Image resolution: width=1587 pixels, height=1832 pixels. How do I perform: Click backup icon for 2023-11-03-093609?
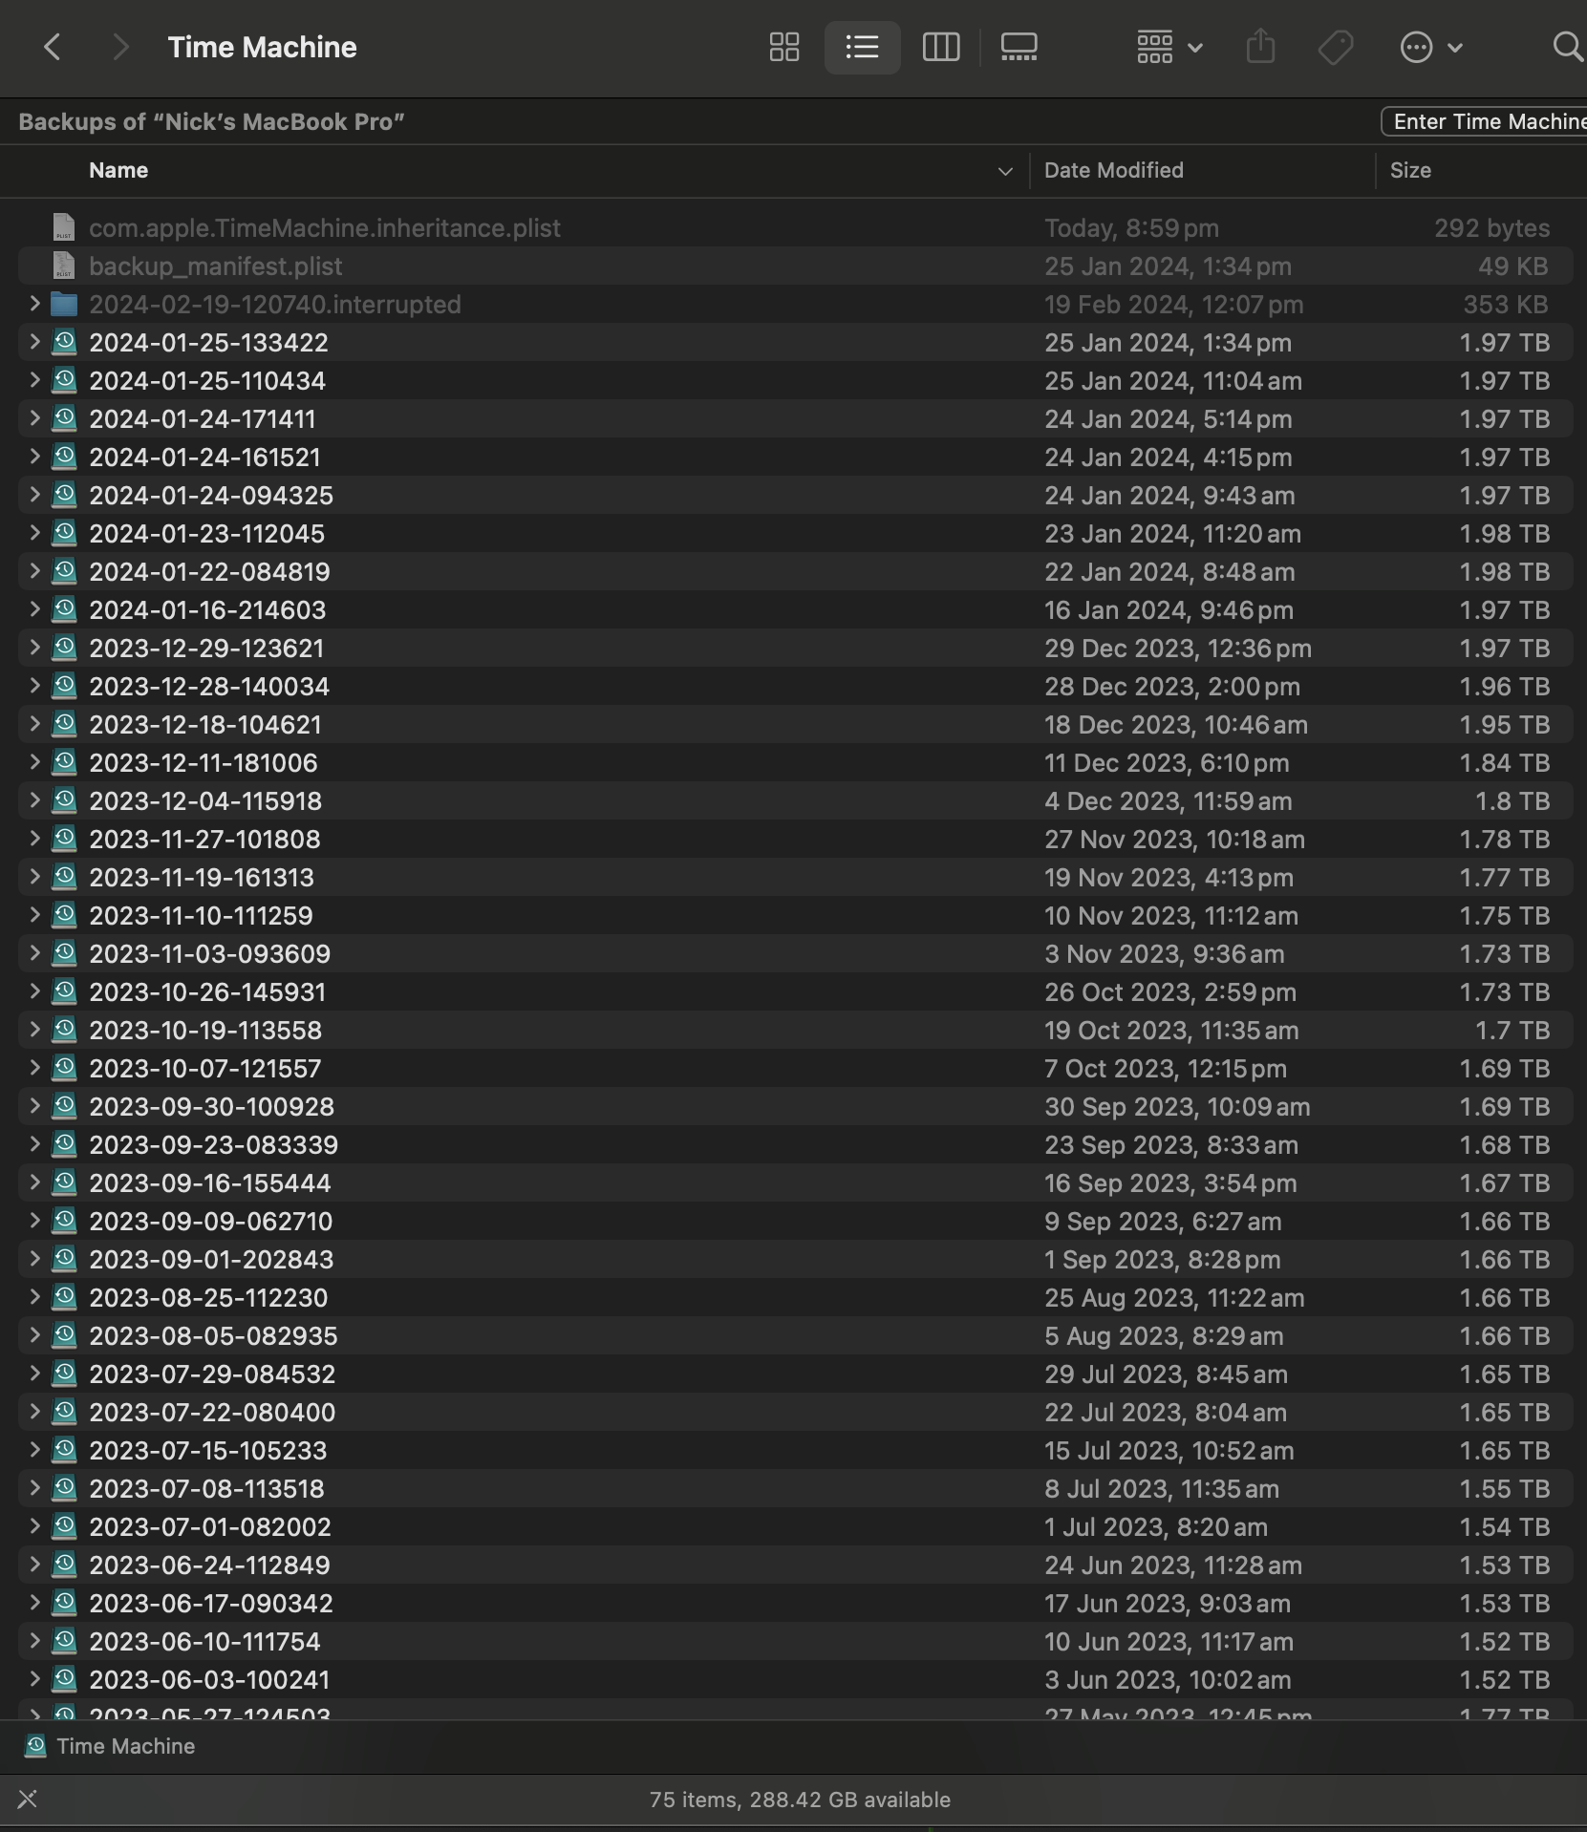pos(64,953)
